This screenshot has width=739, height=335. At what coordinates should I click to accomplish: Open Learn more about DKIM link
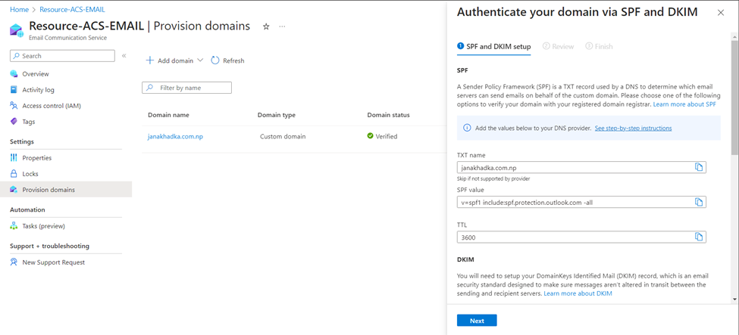click(578, 293)
